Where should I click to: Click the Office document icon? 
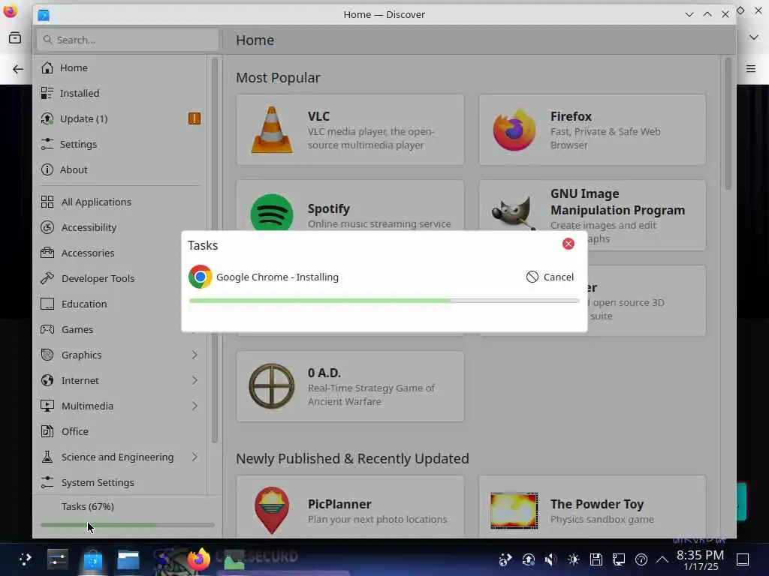tap(47, 431)
